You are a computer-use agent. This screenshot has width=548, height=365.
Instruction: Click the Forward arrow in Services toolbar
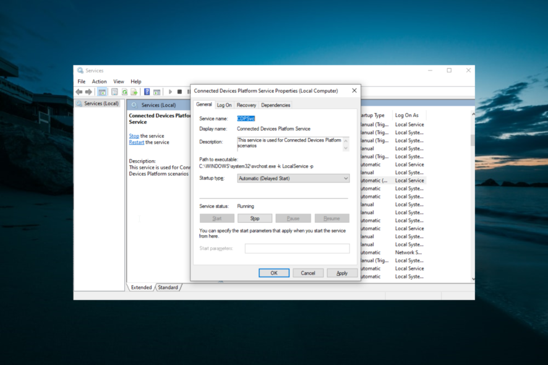89,92
